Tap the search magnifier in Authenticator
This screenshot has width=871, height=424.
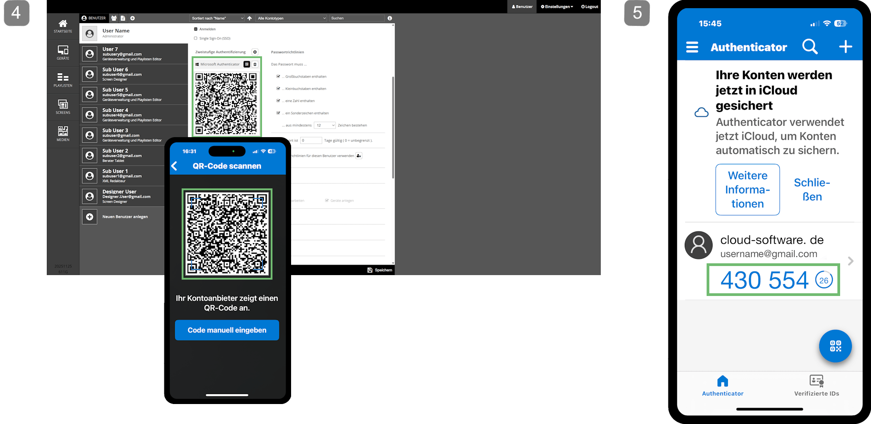pyautogui.click(x=809, y=47)
